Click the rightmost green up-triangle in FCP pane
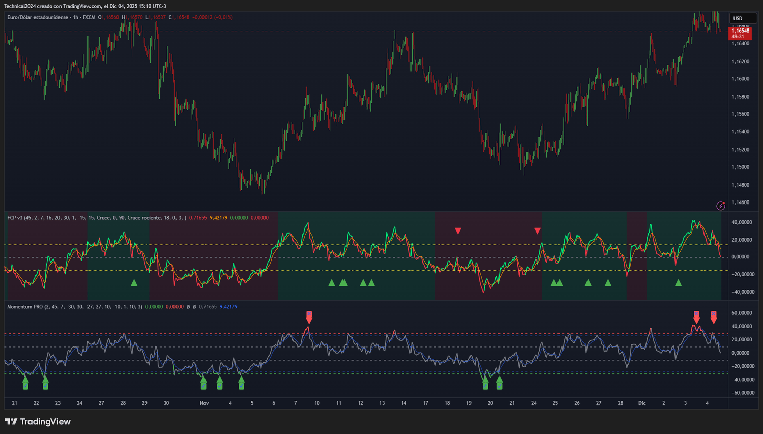The image size is (763, 434). click(x=678, y=282)
